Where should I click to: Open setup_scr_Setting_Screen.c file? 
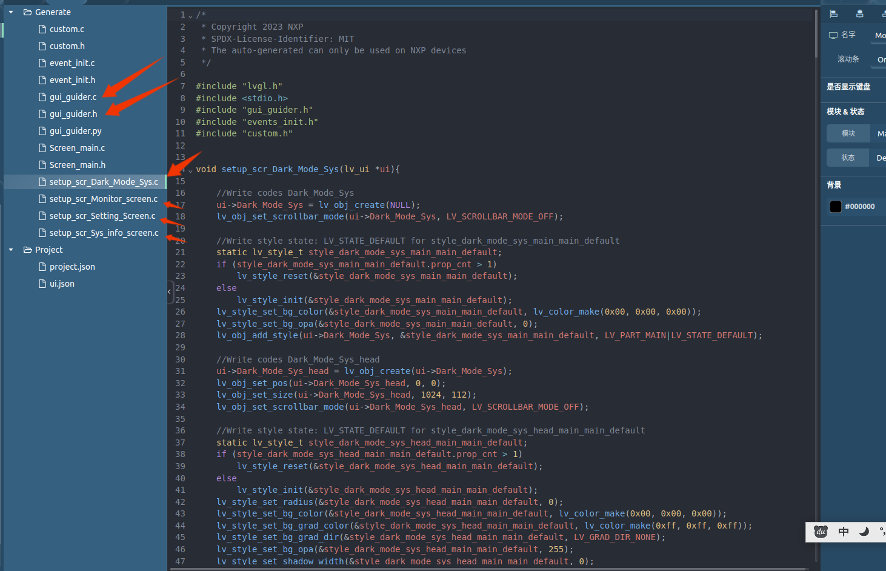pyautogui.click(x=102, y=216)
